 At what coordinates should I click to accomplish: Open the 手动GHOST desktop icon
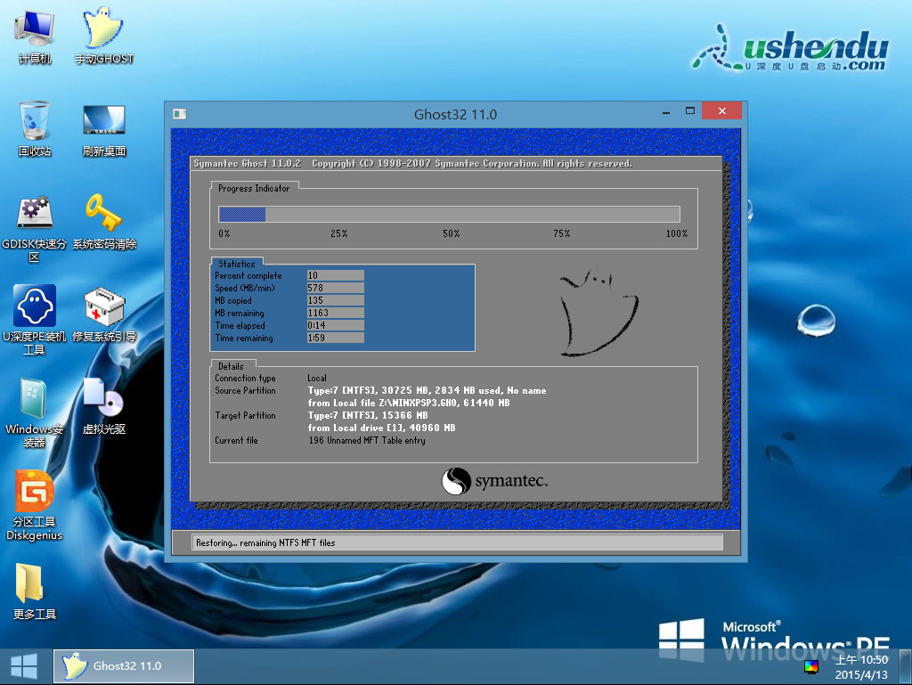[104, 36]
